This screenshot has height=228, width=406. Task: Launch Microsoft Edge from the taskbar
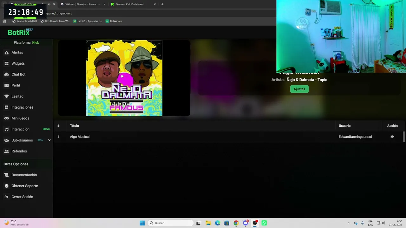click(218, 223)
